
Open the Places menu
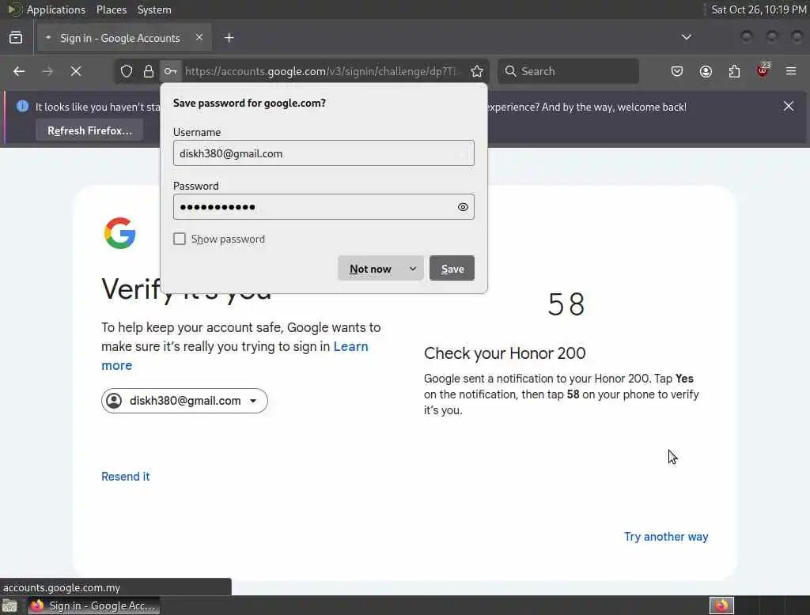111,9
